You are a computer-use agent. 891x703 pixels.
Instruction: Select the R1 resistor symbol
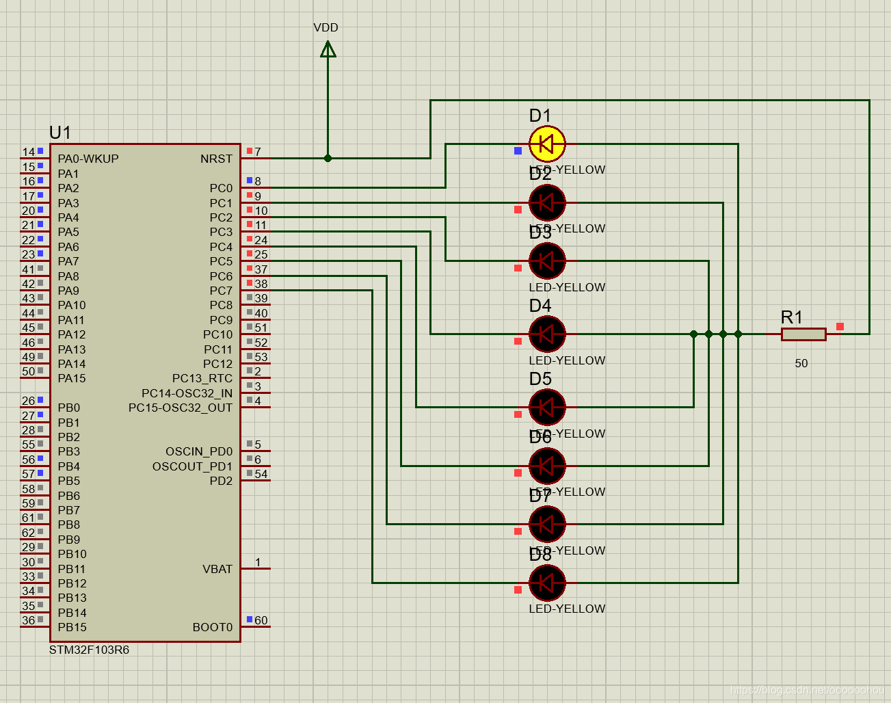[x=803, y=334]
